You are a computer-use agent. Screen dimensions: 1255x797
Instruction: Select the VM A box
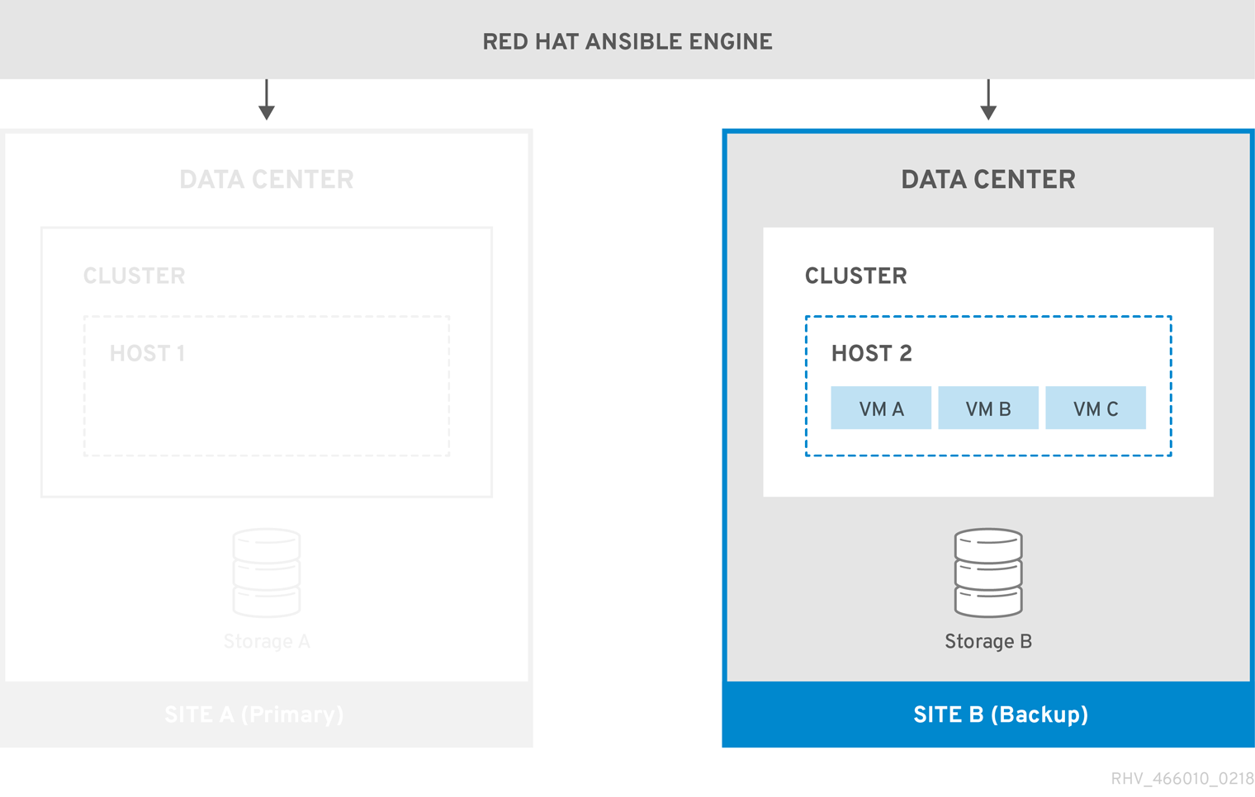[x=881, y=408]
